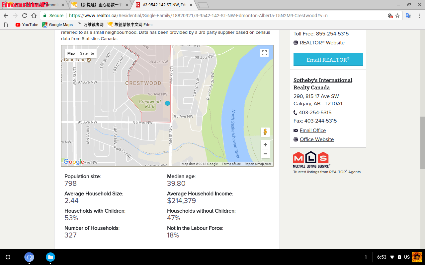Open the Office Website link
The height and width of the screenshot is (265, 425).
pos(316,139)
